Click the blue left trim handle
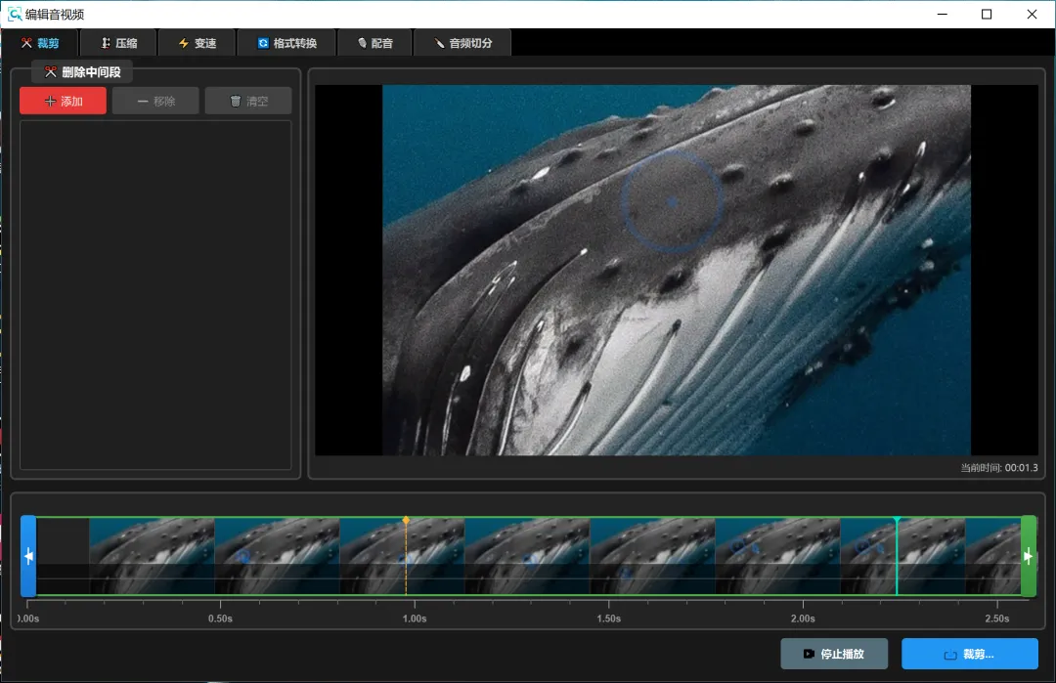 click(x=28, y=556)
